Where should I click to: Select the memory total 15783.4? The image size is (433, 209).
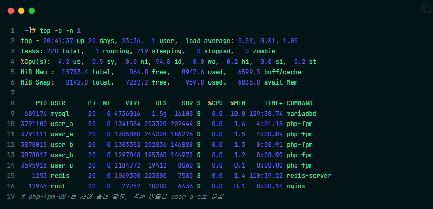[x=75, y=72]
